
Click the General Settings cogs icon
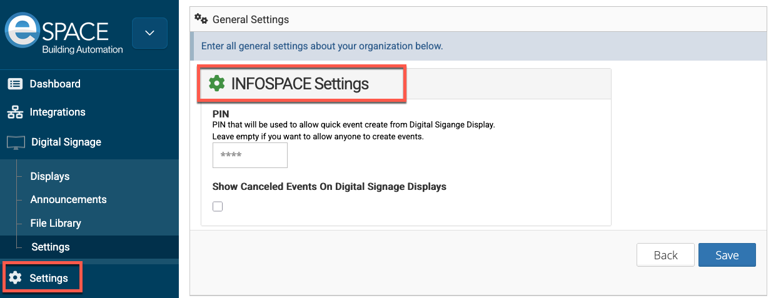(201, 19)
